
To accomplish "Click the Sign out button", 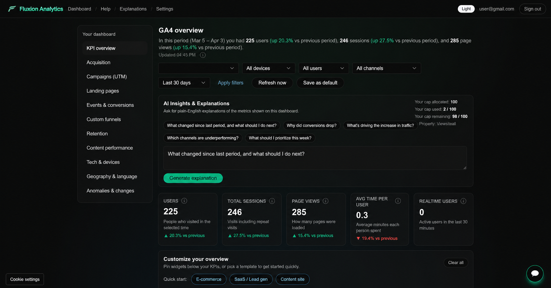I will [532, 9].
